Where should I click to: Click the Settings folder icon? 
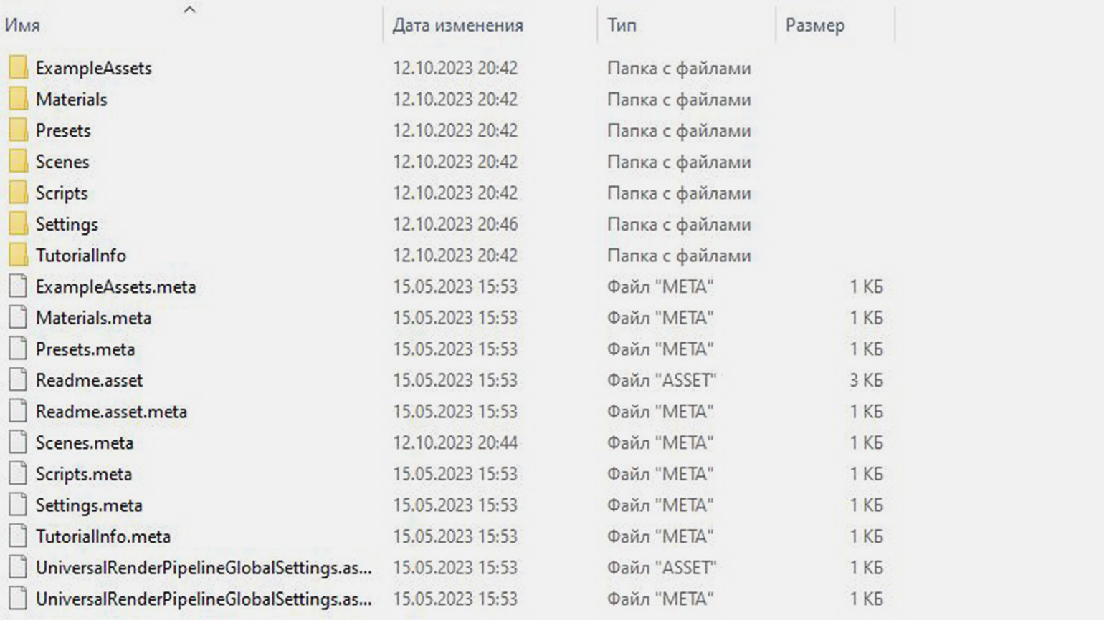point(19,224)
